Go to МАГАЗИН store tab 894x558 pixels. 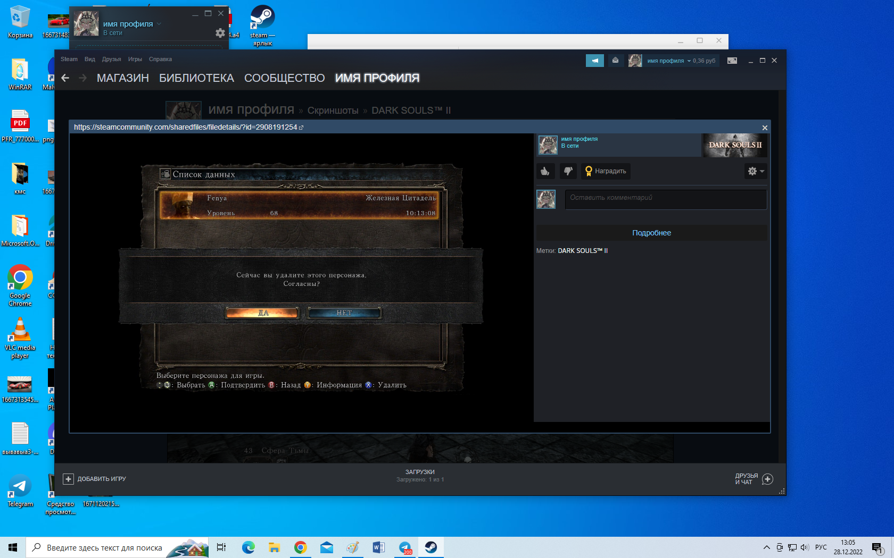(123, 78)
